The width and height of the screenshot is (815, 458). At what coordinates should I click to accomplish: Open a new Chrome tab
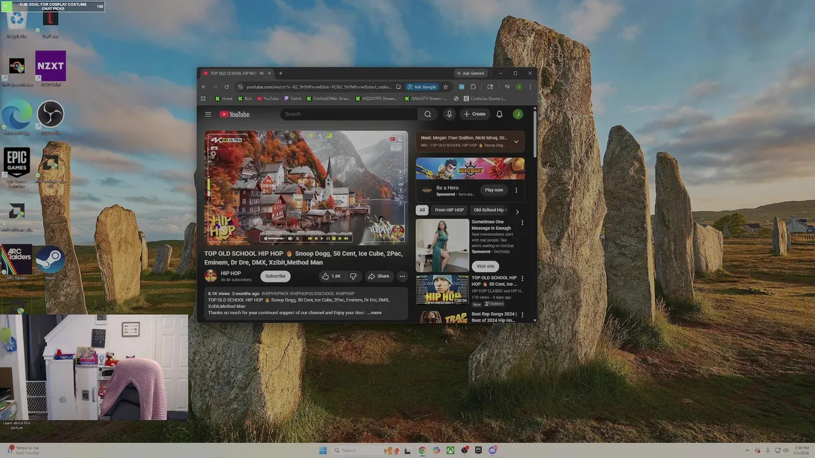(280, 73)
